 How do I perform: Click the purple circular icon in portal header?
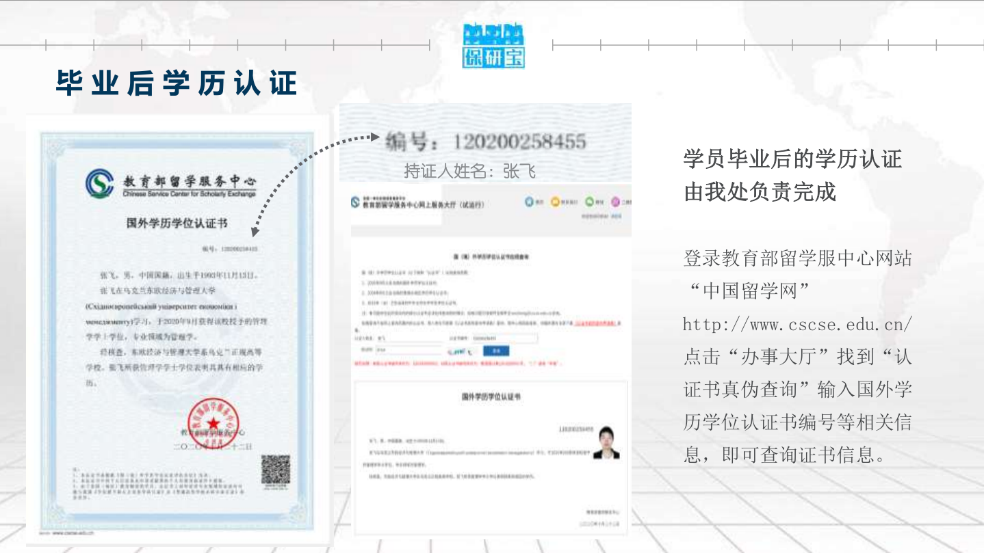(615, 202)
